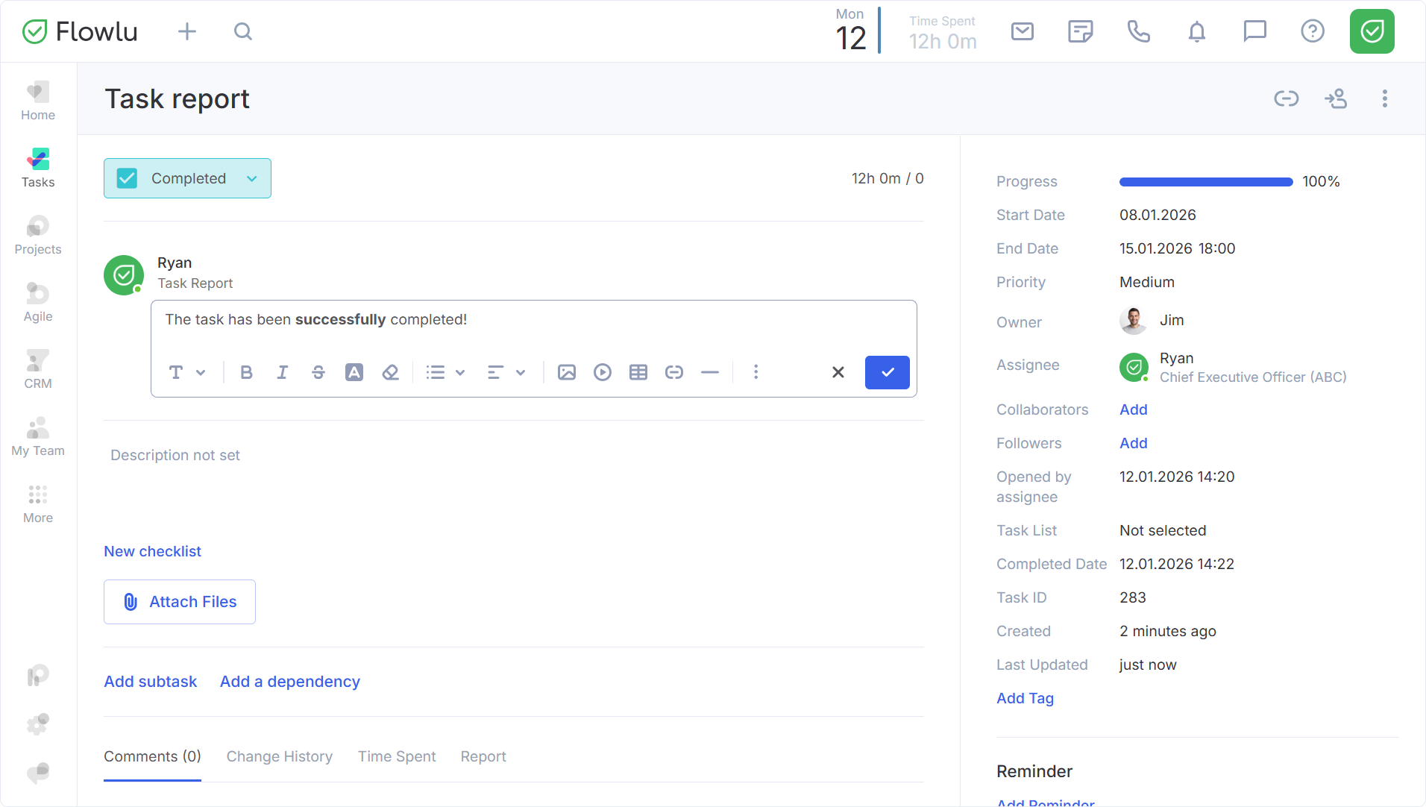Image resolution: width=1426 pixels, height=807 pixels.
Task: Apply italic formatting in editor
Action: (x=282, y=372)
